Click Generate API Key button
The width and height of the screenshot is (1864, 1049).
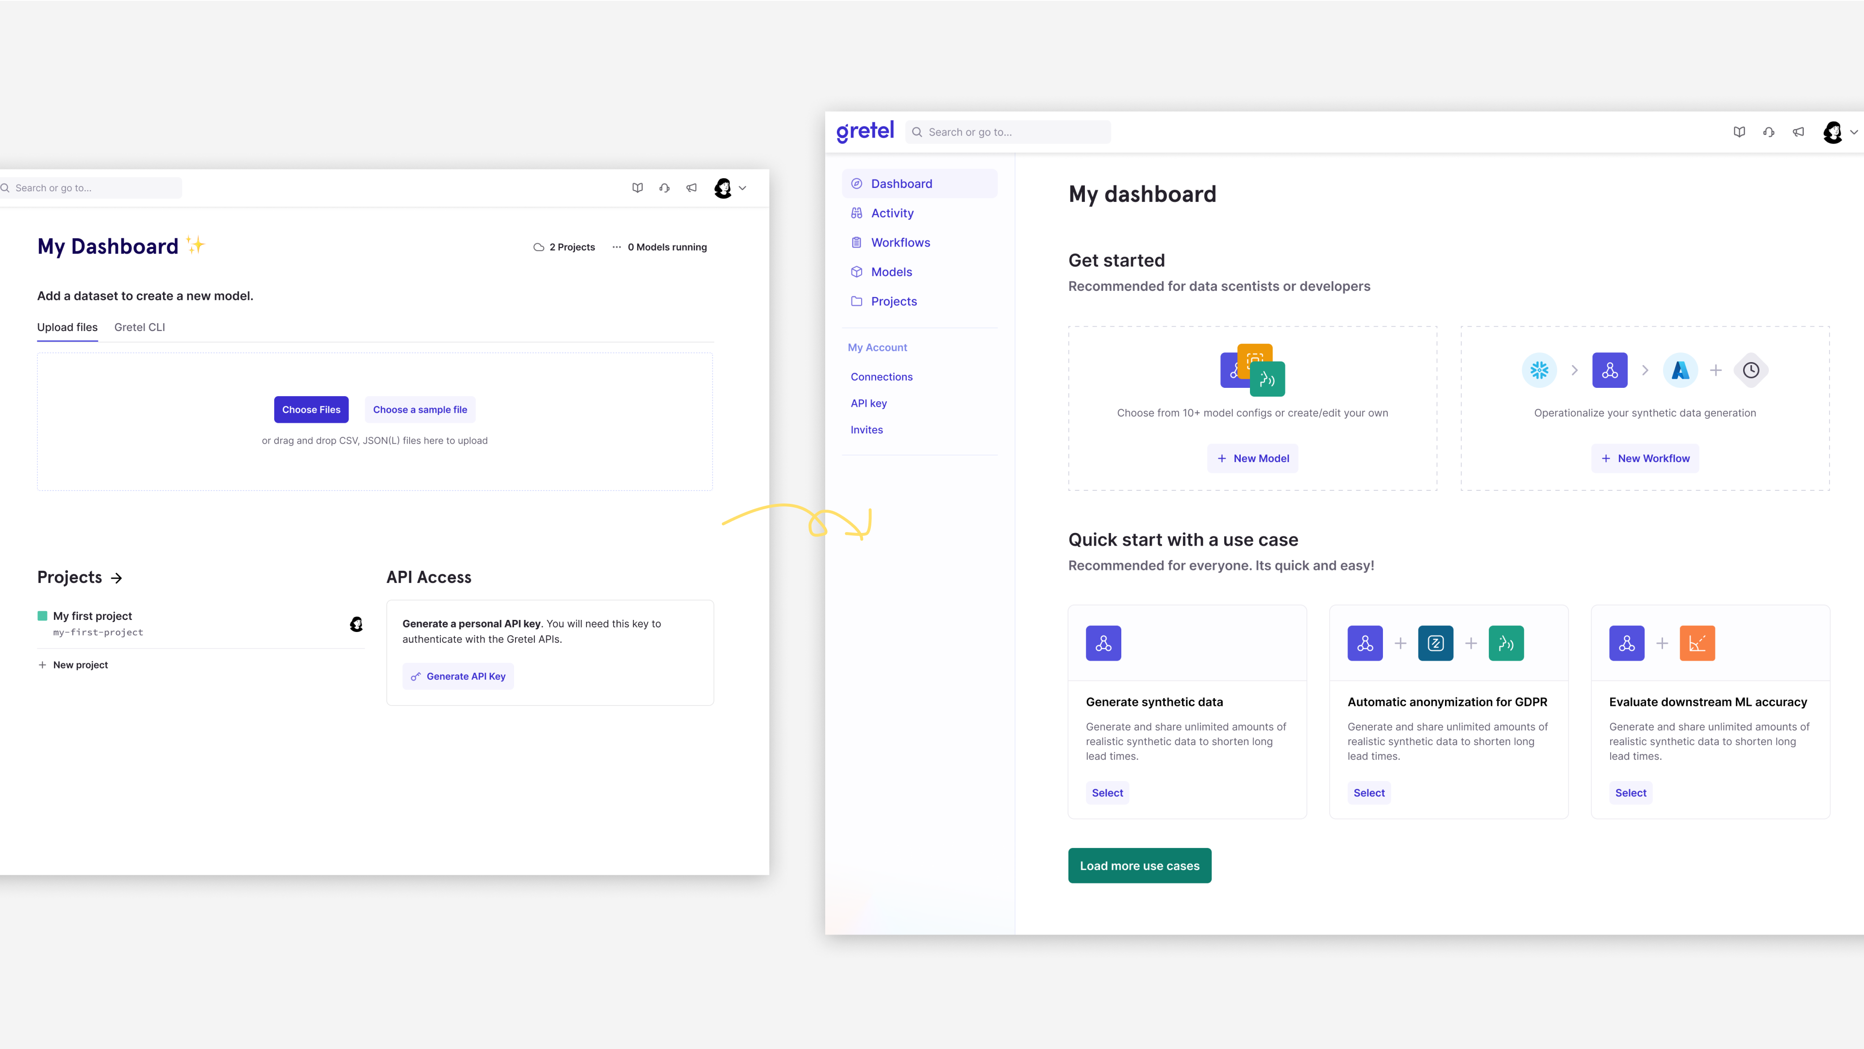(x=458, y=676)
